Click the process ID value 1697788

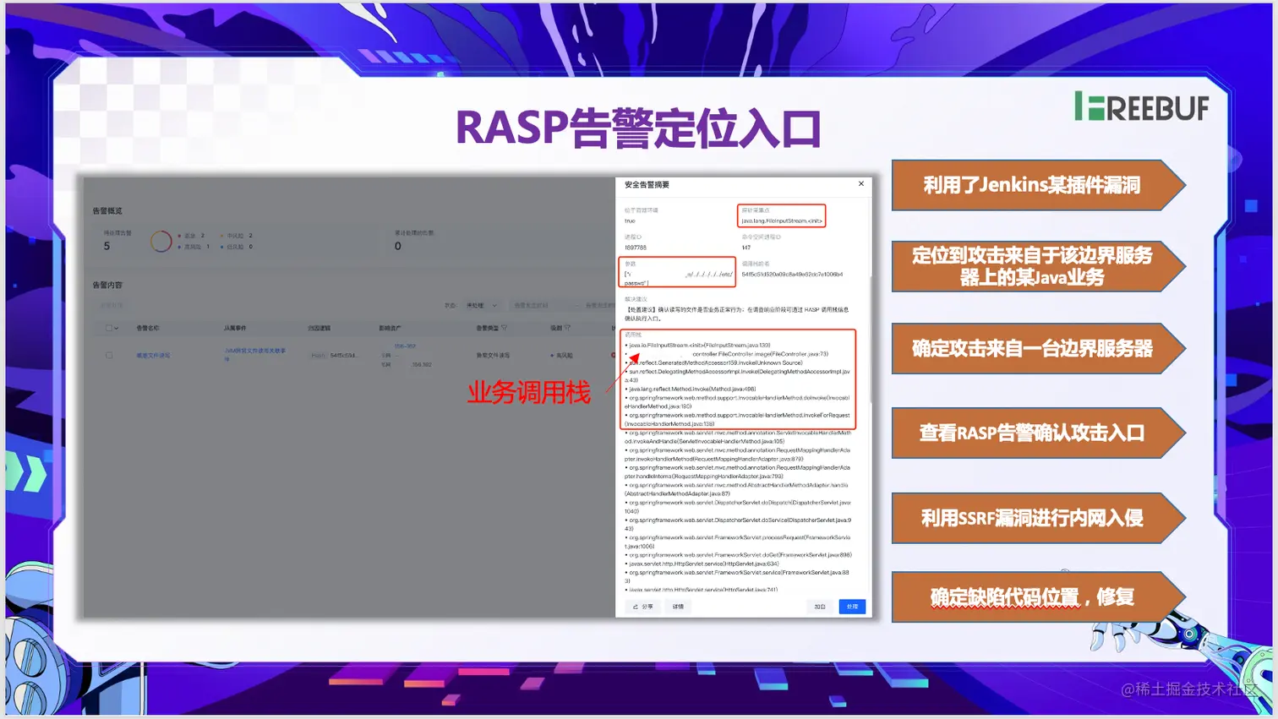pos(636,248)
